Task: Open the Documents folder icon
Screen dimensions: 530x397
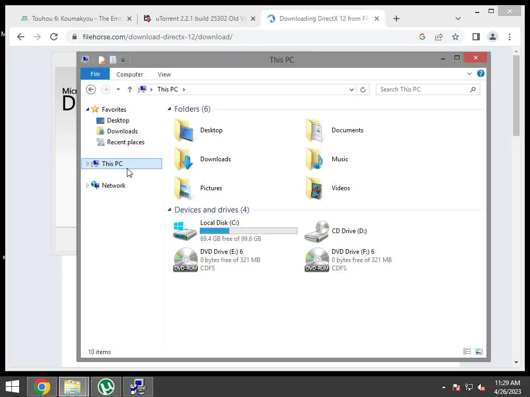Action: (x=315, y=130)
